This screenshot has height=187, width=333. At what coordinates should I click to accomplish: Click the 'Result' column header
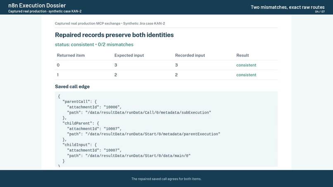point(243,55)
